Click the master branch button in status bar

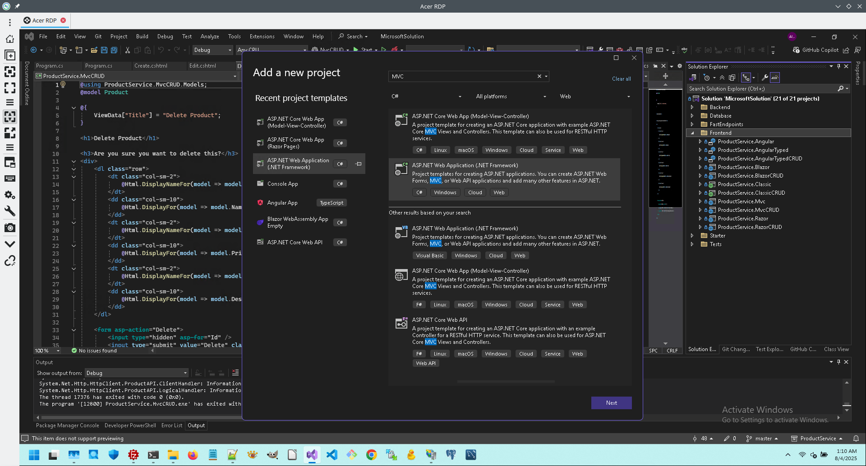pyautogui.click(x=762, y=439)
